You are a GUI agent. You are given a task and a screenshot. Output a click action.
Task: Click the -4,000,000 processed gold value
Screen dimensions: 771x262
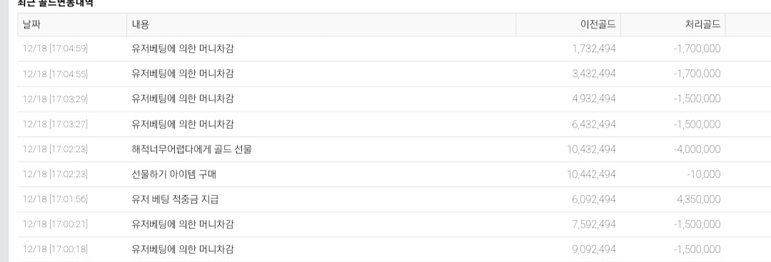697,149
